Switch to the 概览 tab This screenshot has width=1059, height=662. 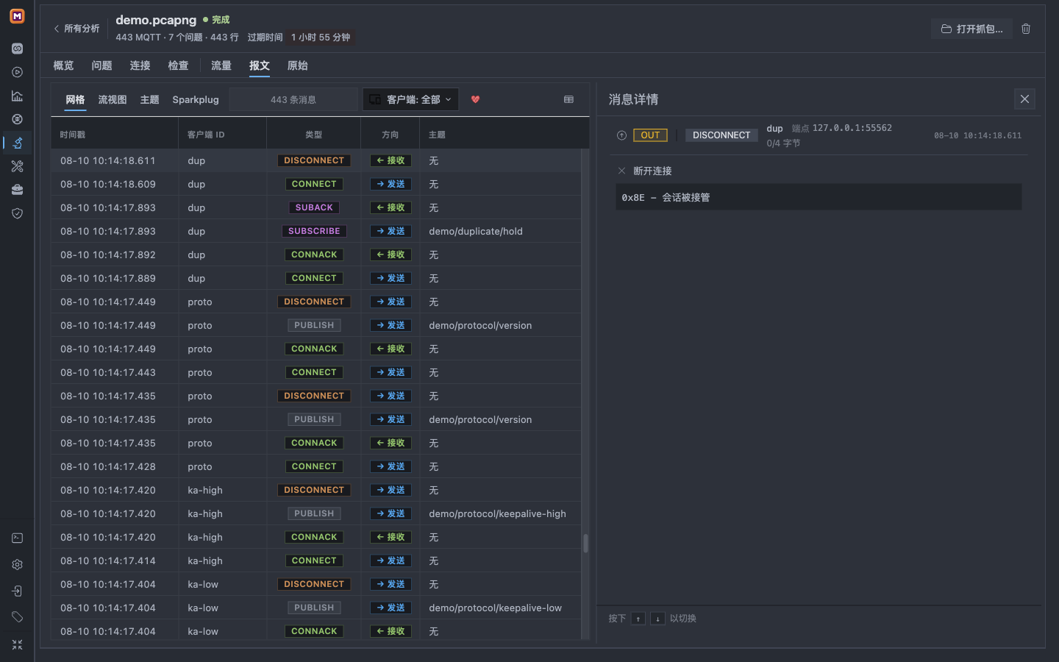click(x=63, y=65)
